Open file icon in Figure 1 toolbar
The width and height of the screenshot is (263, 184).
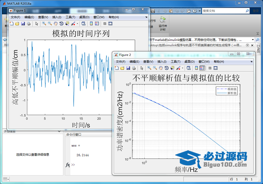coord(17,24)
